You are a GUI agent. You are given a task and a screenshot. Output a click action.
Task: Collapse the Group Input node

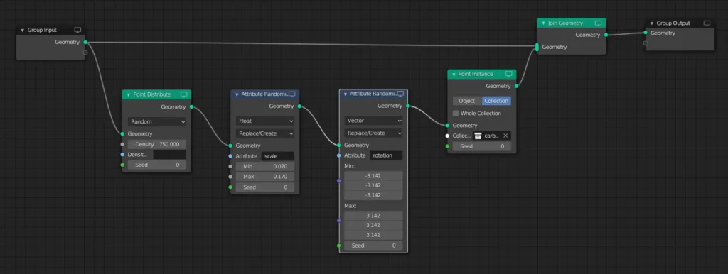22,30
